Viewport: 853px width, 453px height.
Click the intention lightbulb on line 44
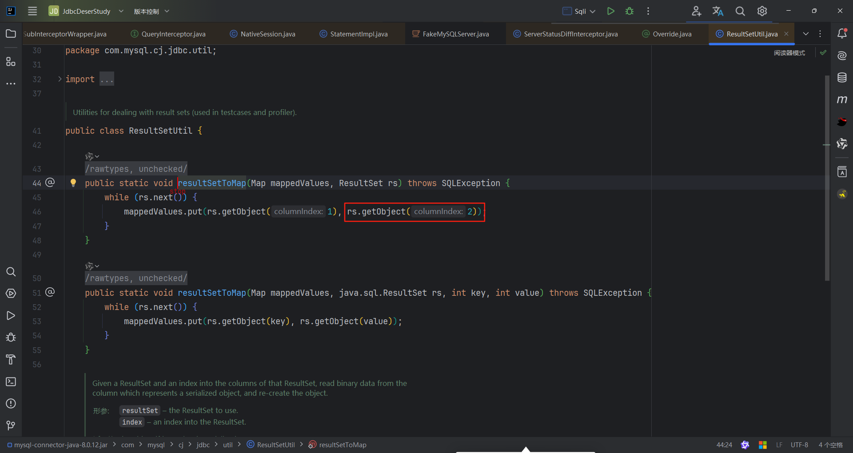[x=73, y=183]
